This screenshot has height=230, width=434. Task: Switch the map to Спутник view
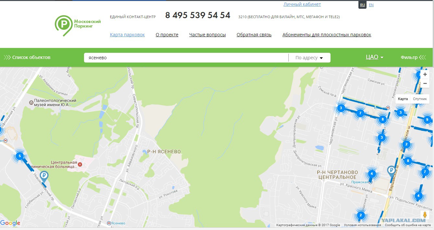420,99
